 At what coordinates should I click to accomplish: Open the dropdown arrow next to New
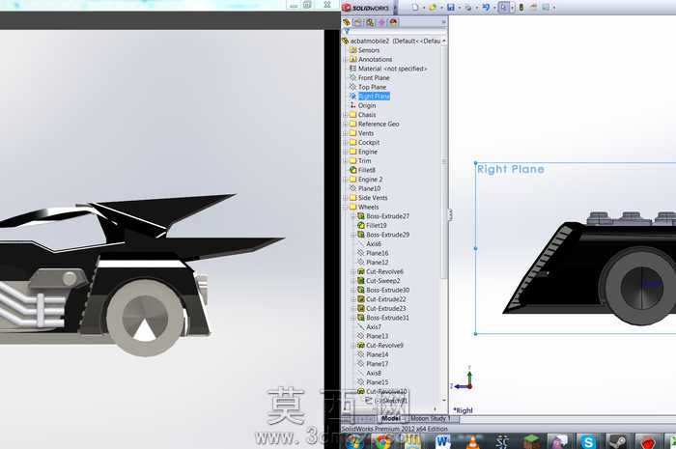coord(423,8)
